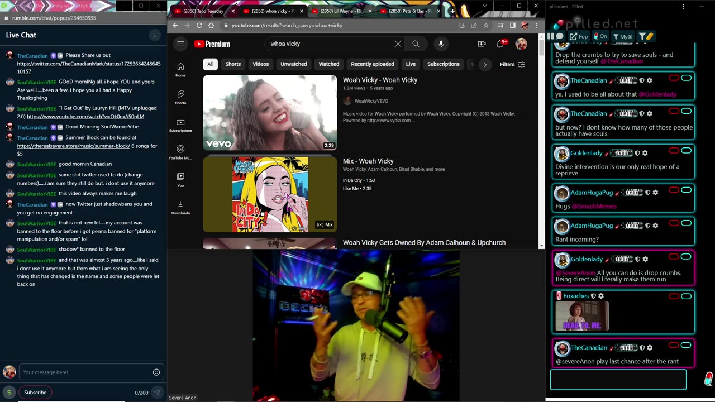This screenshot has width=715, height=402.
Task: Open 'Woah Vicky Gets Owned By Adam Calhoun' result
Action: [x=424, y=242]
